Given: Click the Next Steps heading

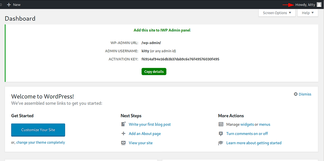Looking at the screenshot, I should point(131,116).
